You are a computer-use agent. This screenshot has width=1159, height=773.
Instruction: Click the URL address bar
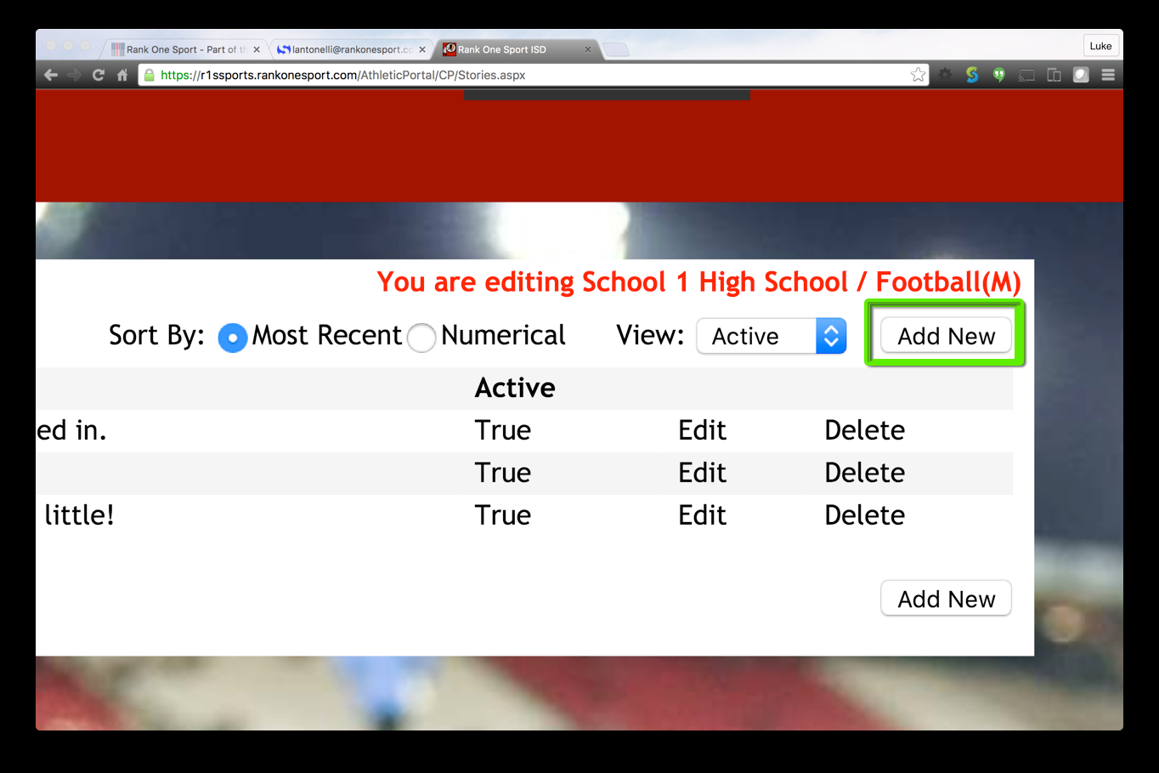[534, 75]
